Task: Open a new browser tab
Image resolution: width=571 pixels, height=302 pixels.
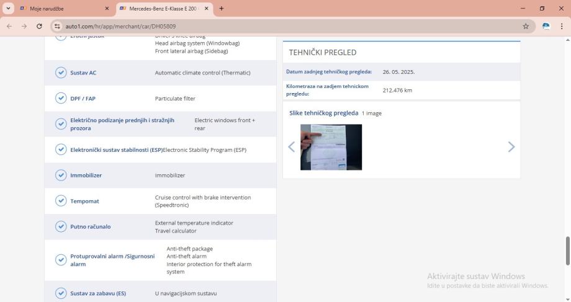Action: point(222,8)
